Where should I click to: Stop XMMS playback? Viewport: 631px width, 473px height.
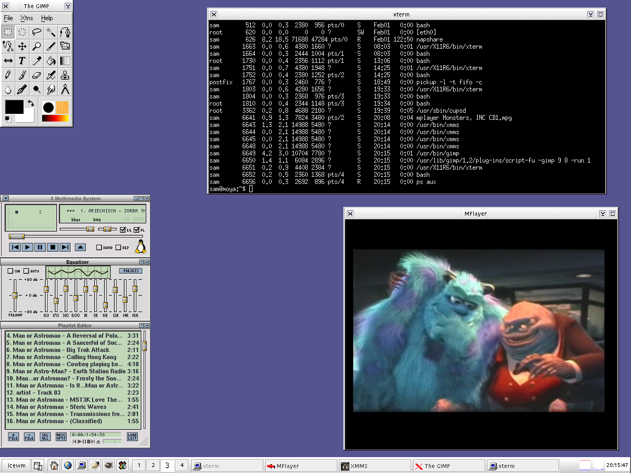53,247
